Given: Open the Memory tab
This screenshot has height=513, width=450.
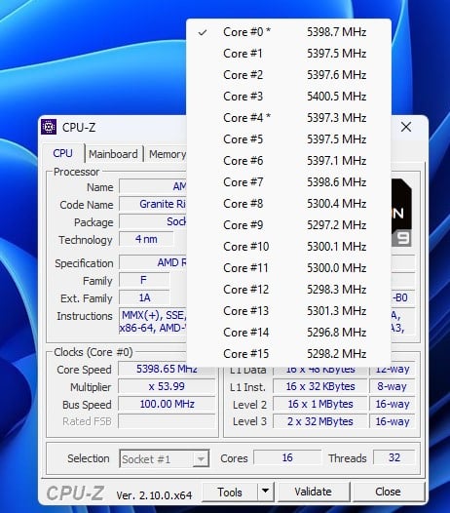Looking at the screenshot, I should coord(168,154).
